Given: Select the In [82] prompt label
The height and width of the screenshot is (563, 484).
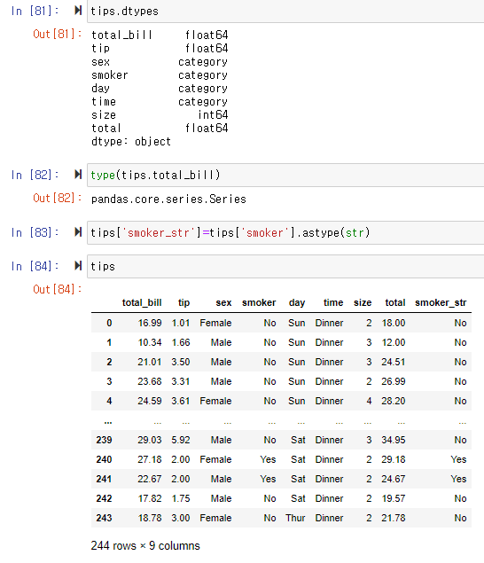Looking at the screenshot, I should (x=35, y=175).
